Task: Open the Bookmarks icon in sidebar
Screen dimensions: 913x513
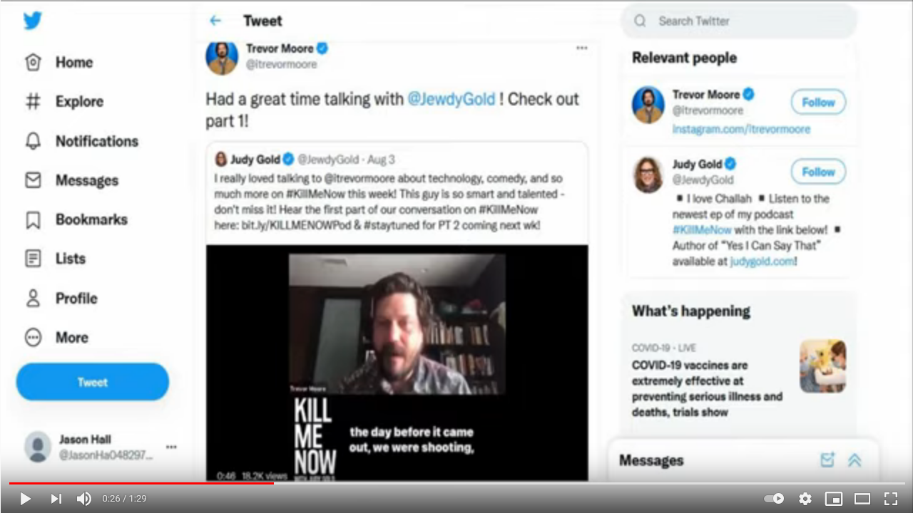Action: 33,219
